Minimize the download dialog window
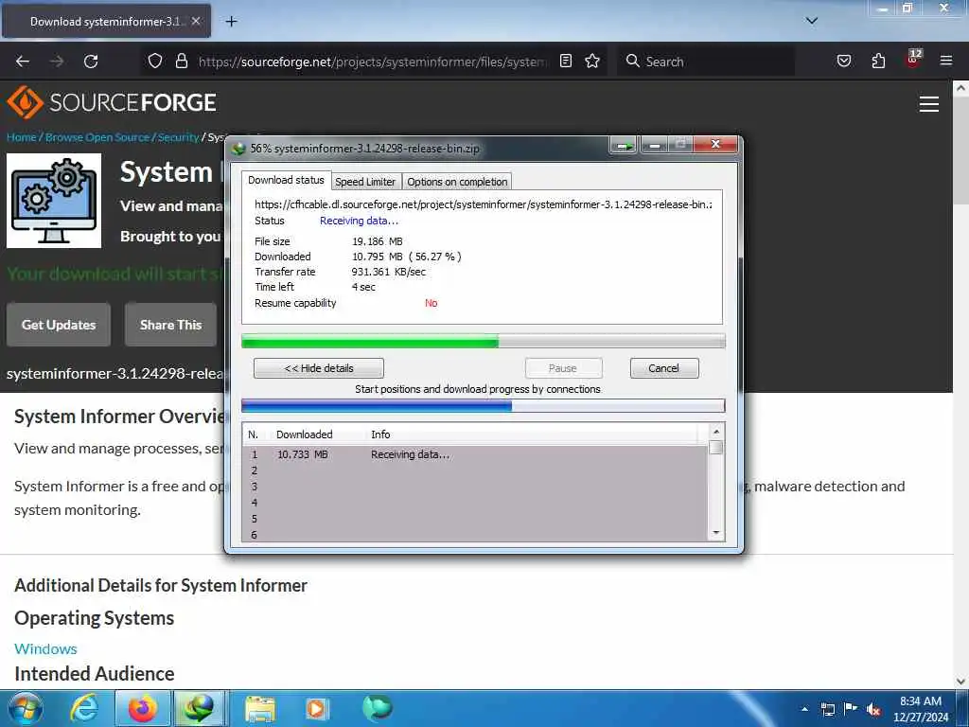This screenshot has width=969, height=727. click(x=654, y=145)
